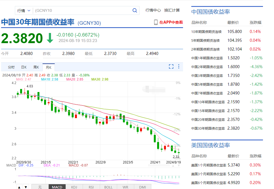Open 10年期国债期货连续 row link

click(206, 32)
